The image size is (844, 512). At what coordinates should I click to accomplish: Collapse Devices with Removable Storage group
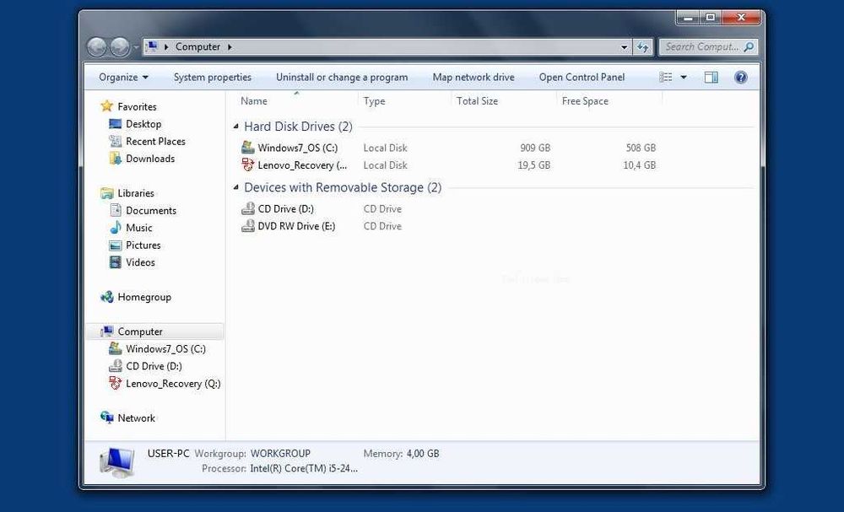click(x=235, y=188)
